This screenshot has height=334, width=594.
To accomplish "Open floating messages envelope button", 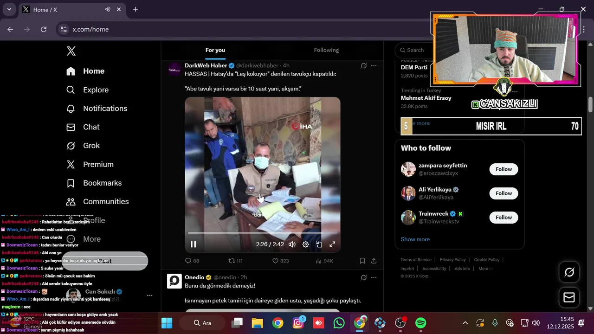I will [x=569, y=297].
